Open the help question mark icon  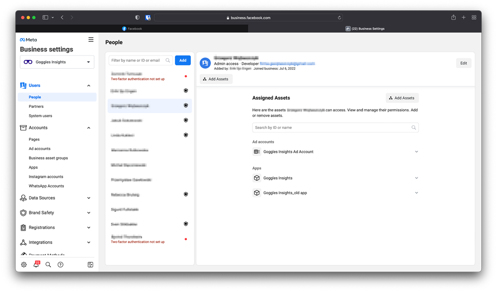(60, 265)
